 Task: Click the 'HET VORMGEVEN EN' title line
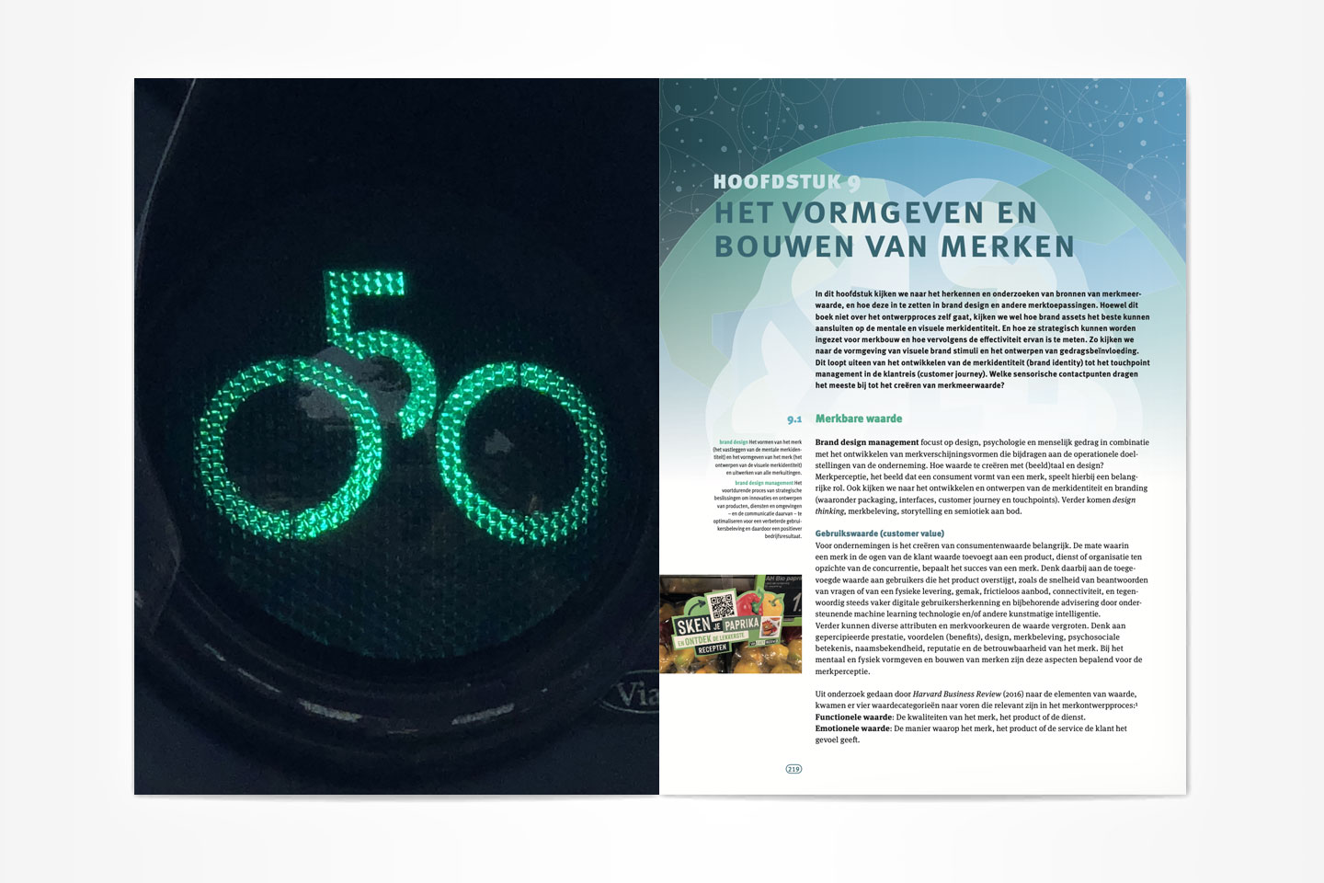coord(875,213)
